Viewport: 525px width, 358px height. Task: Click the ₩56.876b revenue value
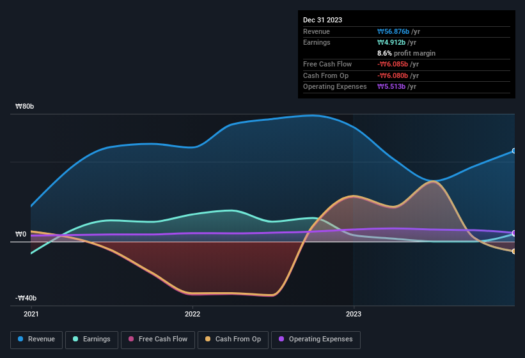pos(393,31)
